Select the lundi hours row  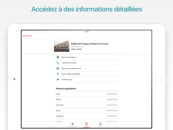coord(86,94)
